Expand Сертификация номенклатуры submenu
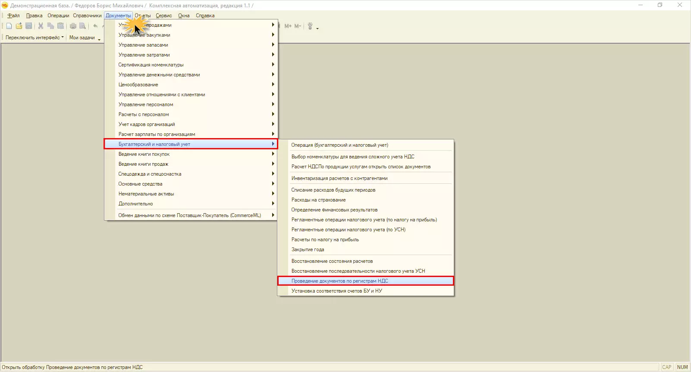The height and width of the screenshot is (372, 691). coord(191,65)
